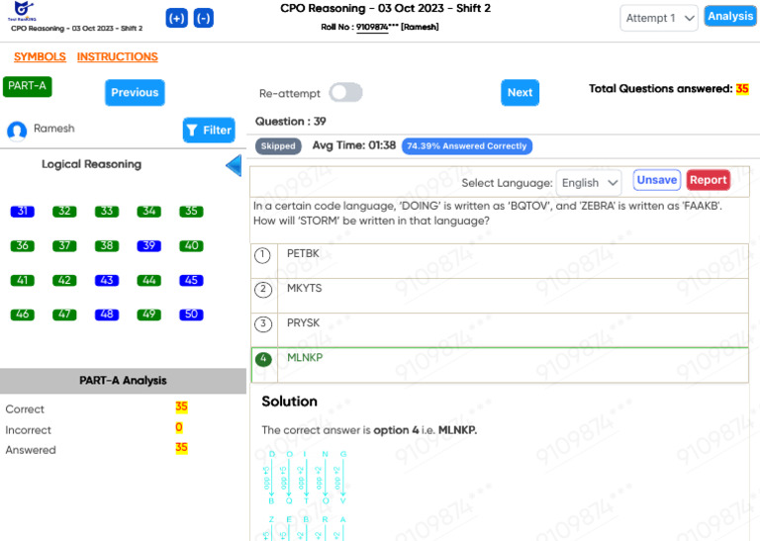Click the PART-A Analysis header
Screen dimensions: 760x541
click(123, 381)
